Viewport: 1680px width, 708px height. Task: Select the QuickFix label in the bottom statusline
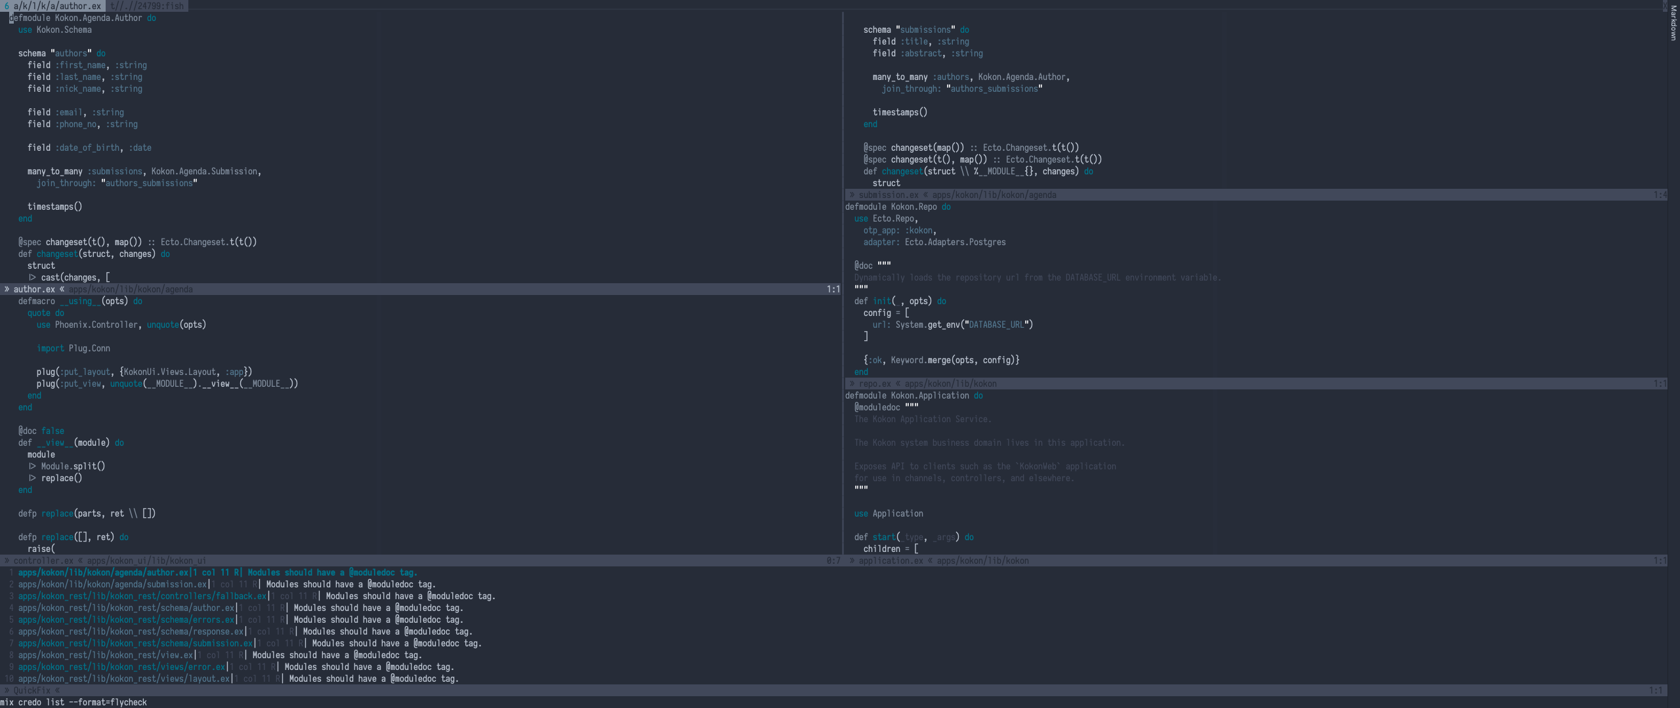tap(31, 690)
